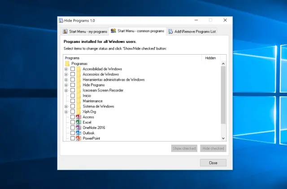Expand the Xiph.Org folder node
This screenshot has width=287, height=189.
click(x=66, y=112)
